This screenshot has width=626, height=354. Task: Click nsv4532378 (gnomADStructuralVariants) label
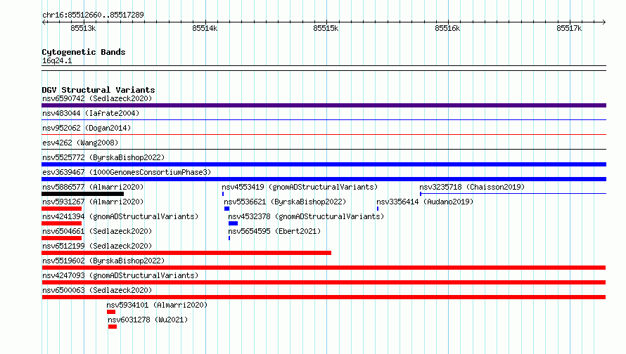click(306, 216)
